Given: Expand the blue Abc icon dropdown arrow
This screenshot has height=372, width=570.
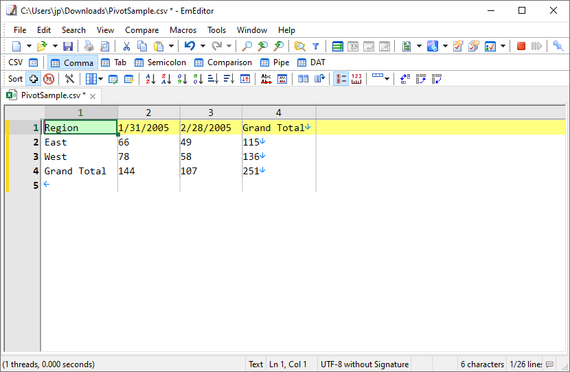Looking at the screenshot, I should click(445, 46).
